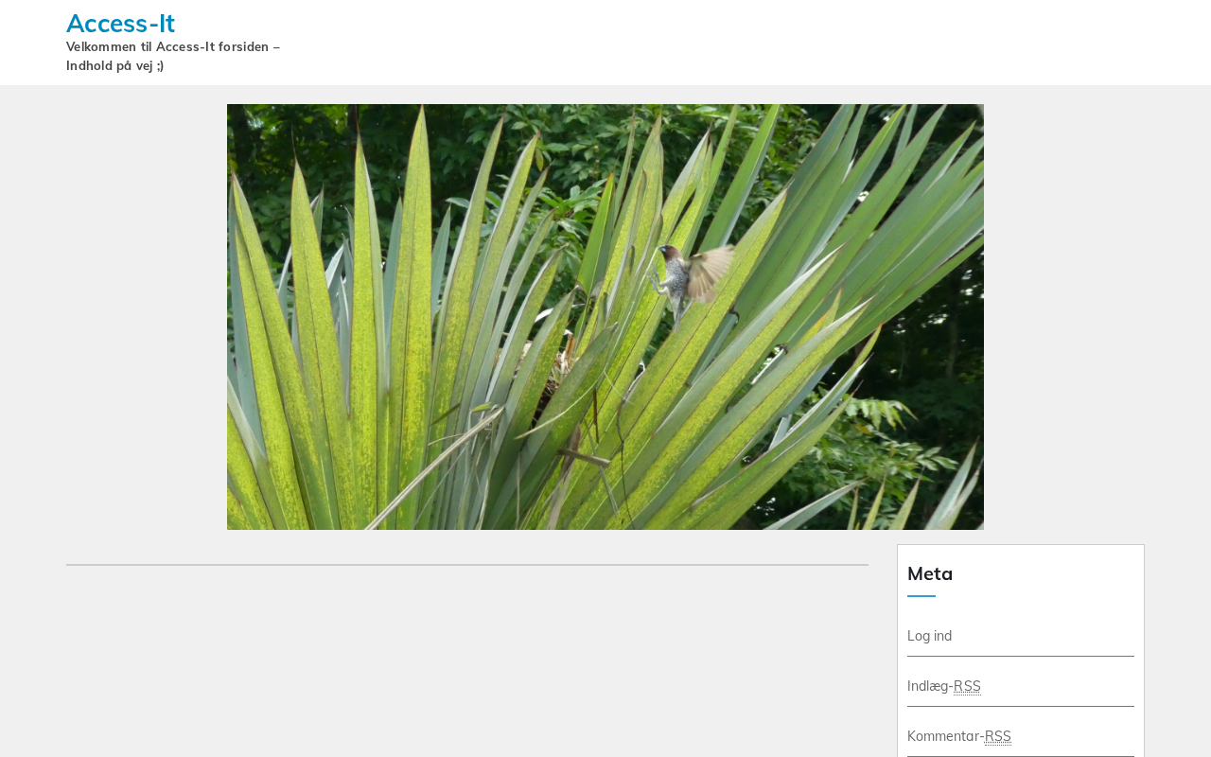Click the Meta widget heading
This screenshot has height=757, width=1211.
tap(930, 573)
